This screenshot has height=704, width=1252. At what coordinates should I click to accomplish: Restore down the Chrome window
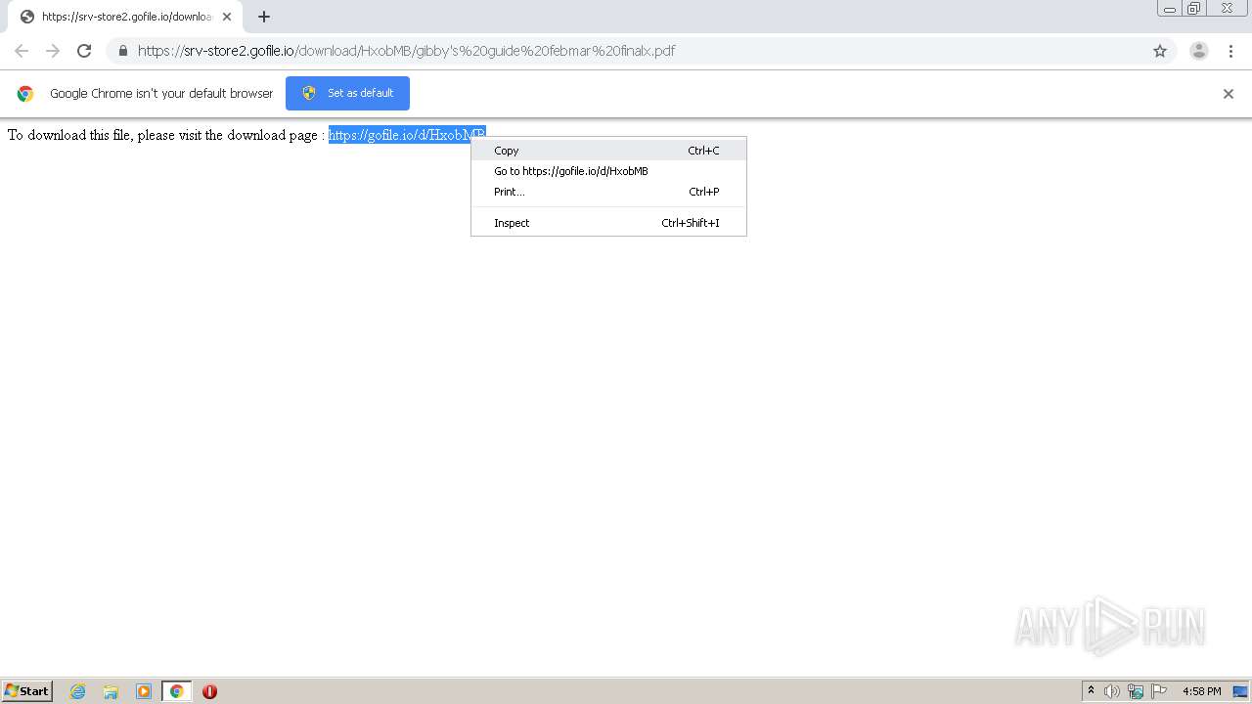[x=1194, y=9]
